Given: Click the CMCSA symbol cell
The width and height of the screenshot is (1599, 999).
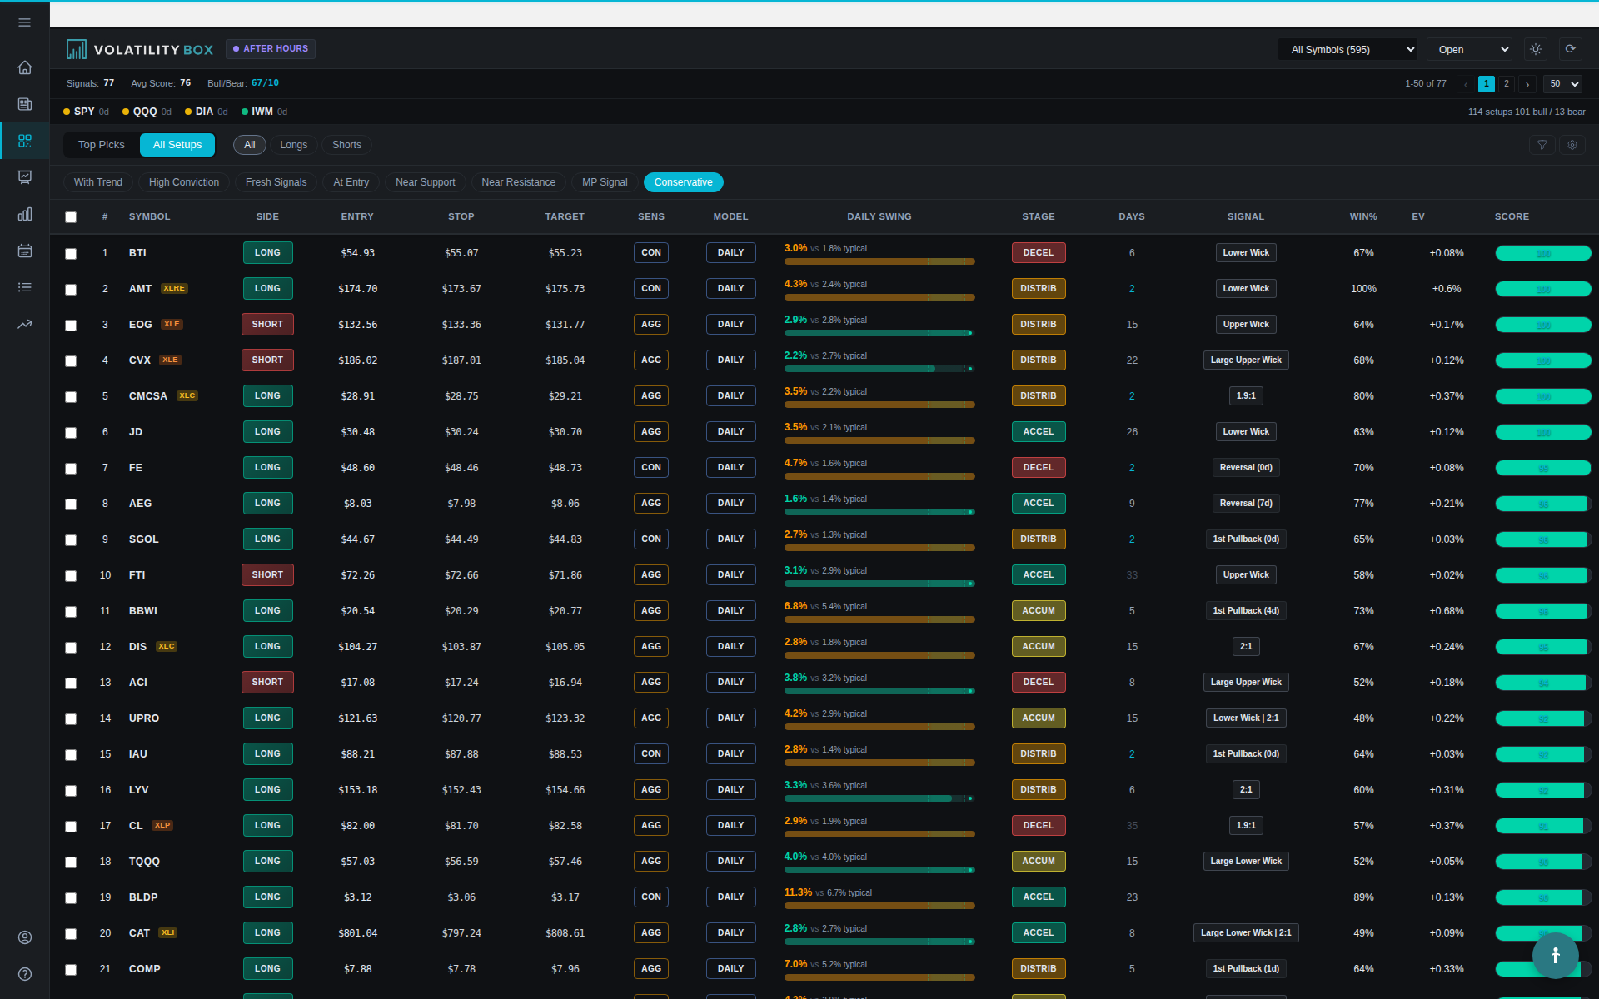Looking at the screenshot, I should [x=147, y=396].
